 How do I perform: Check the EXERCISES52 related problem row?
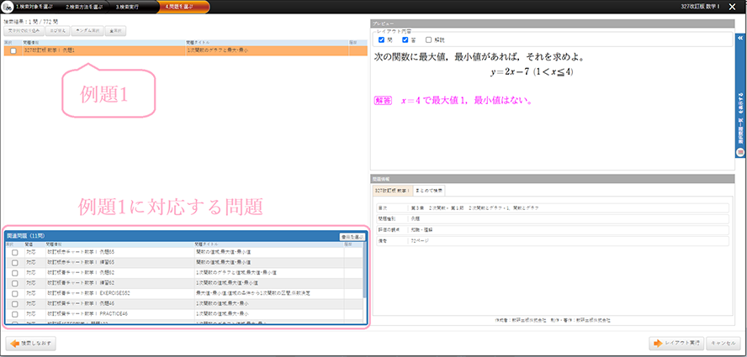(14, 292)
